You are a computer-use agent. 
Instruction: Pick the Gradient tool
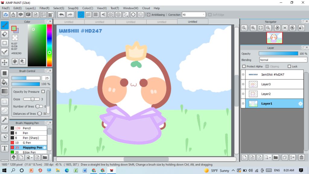[x=5, y=91]
